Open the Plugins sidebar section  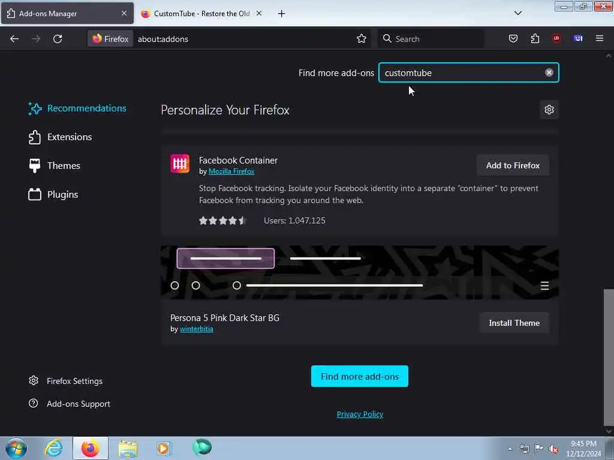pyautogui.click(x=53, y=195)
